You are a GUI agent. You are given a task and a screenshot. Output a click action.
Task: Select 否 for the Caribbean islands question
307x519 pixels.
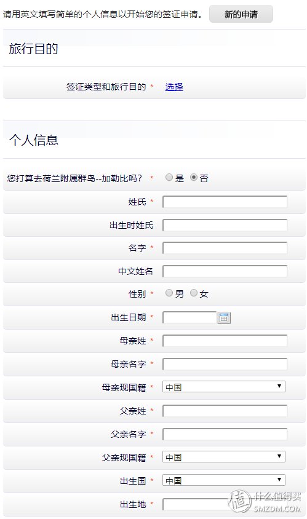pos(194,178)
